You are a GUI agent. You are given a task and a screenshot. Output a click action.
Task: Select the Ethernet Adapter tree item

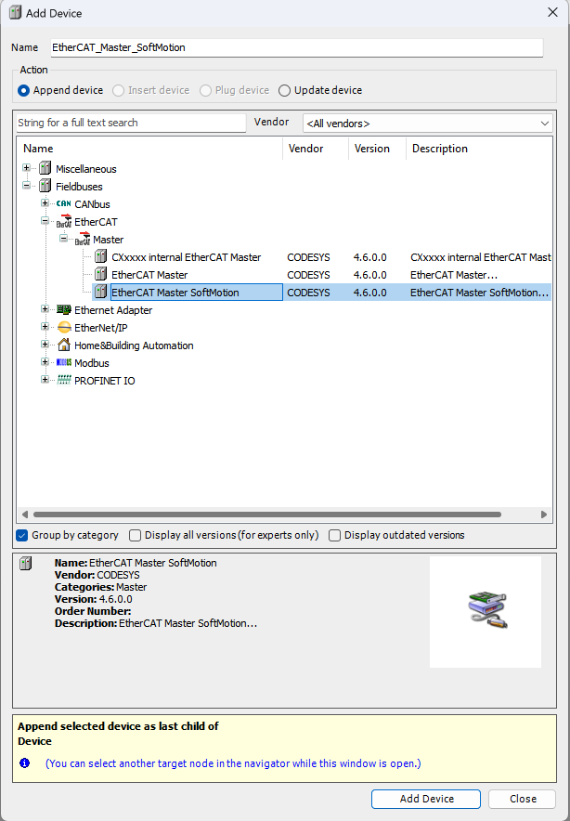pos(113,310)
